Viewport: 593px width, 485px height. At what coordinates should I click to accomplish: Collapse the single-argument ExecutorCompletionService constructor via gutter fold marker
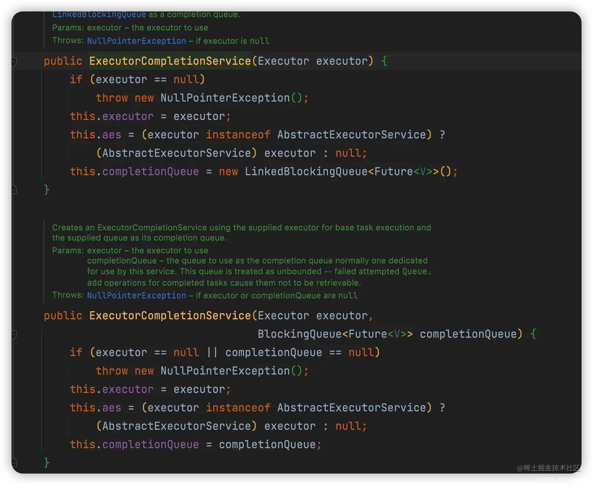pyautogui.click(x=14, y=61)
